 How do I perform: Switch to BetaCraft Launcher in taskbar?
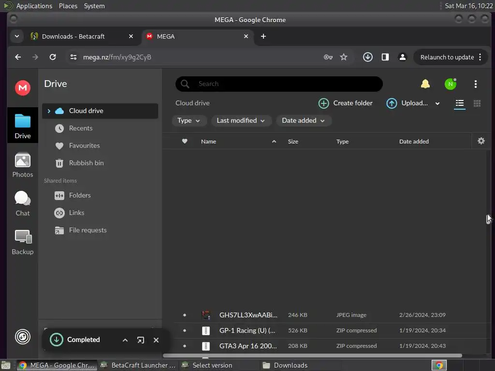click(x=138, y=365)
